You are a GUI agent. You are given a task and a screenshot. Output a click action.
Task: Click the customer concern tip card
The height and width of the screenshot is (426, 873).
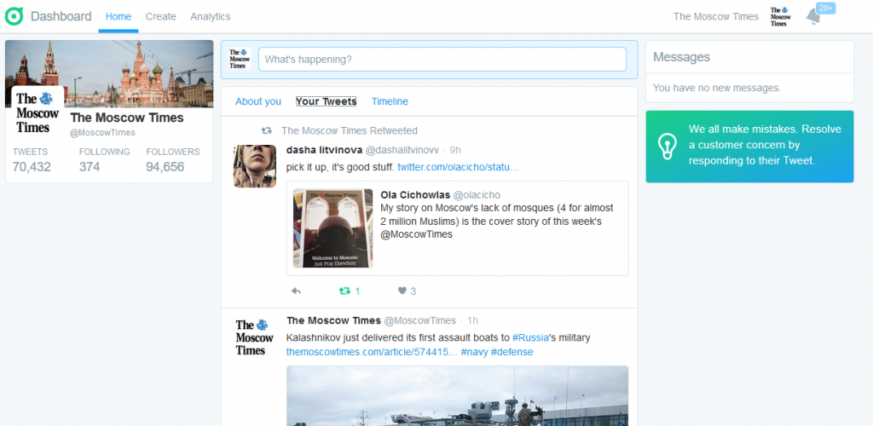pos(749,147)
